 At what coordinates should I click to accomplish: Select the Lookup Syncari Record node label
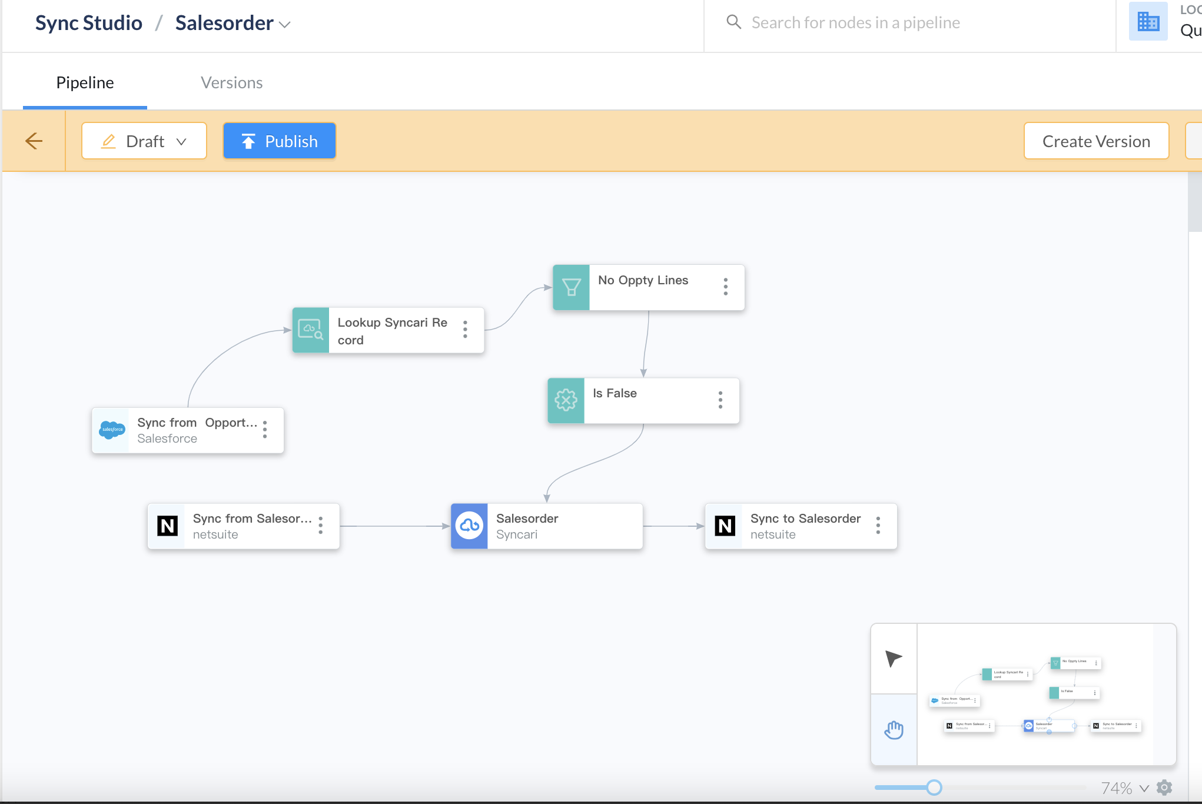pyautogui.click(x=393, y=331)
